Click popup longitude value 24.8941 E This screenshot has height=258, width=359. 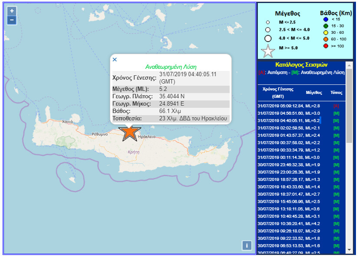click(x=171, y=103)
